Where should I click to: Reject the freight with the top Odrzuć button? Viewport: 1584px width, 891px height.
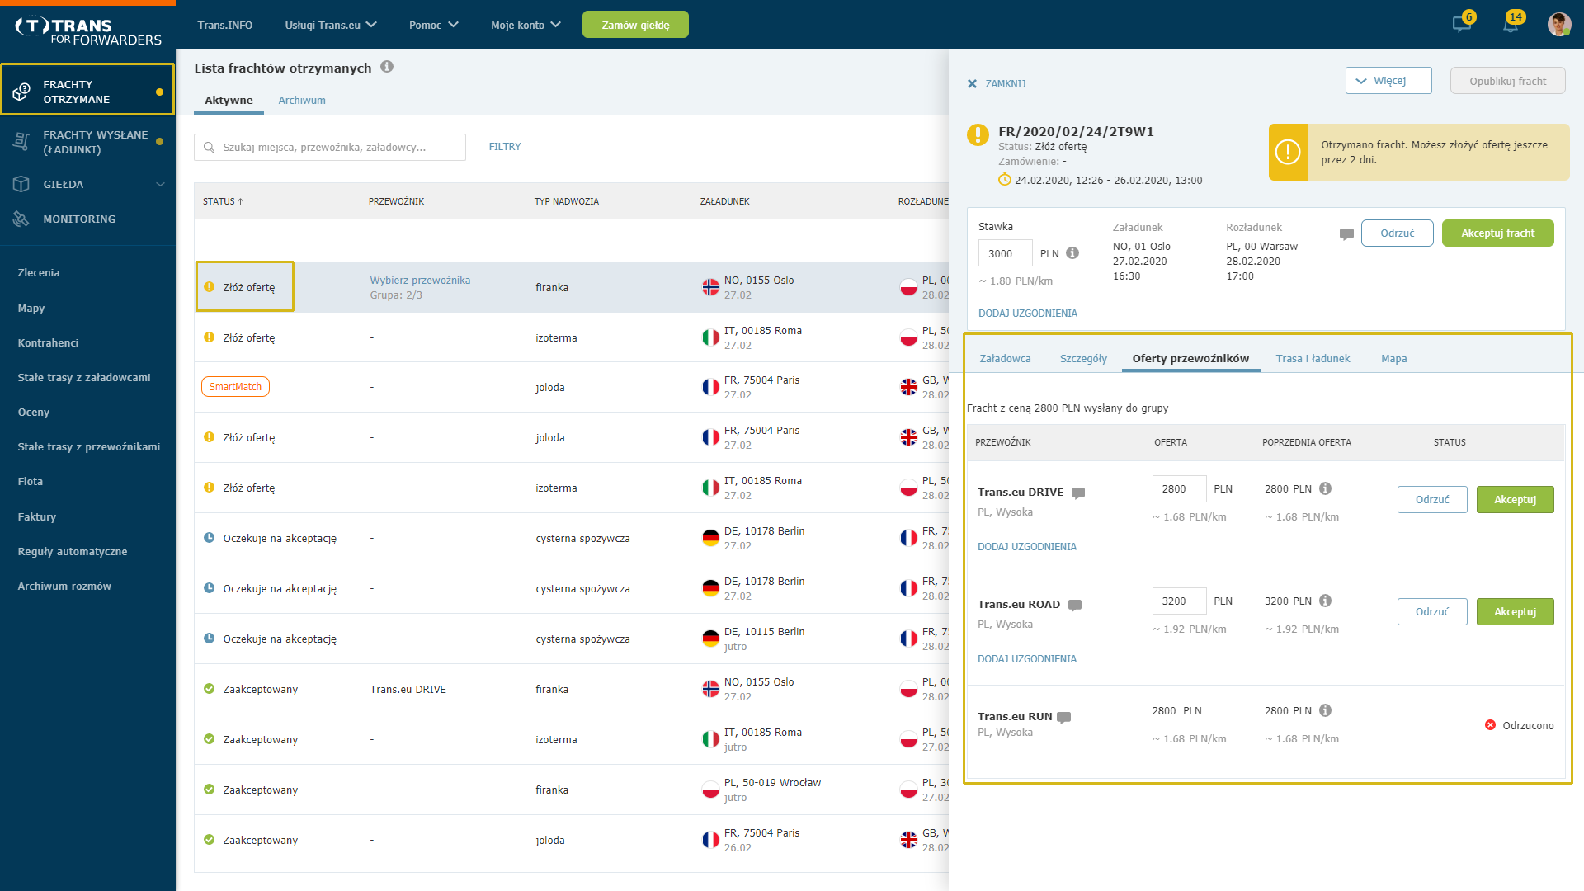point(1397,233)
